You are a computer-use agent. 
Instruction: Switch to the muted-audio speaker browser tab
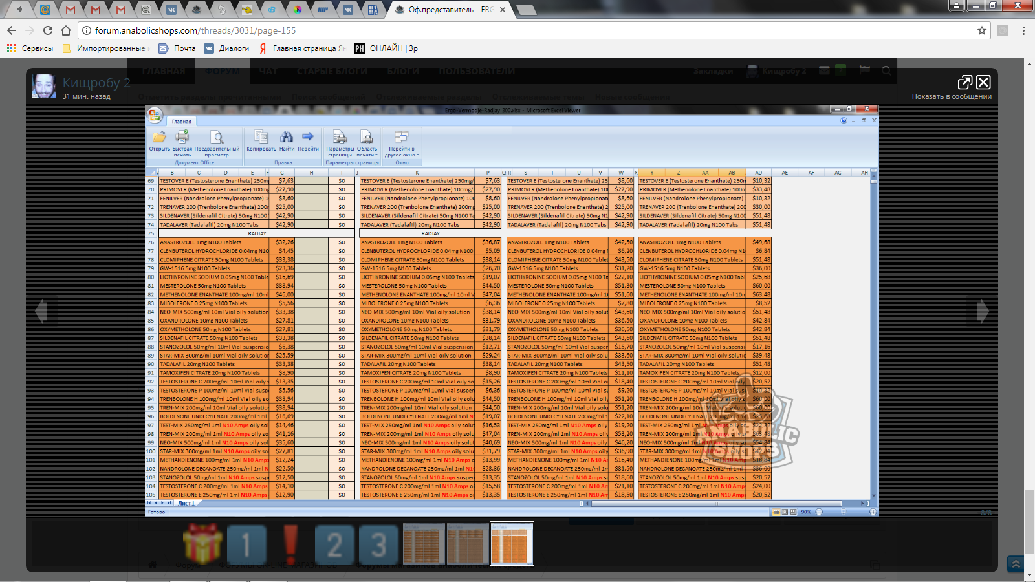pos(21,9)
